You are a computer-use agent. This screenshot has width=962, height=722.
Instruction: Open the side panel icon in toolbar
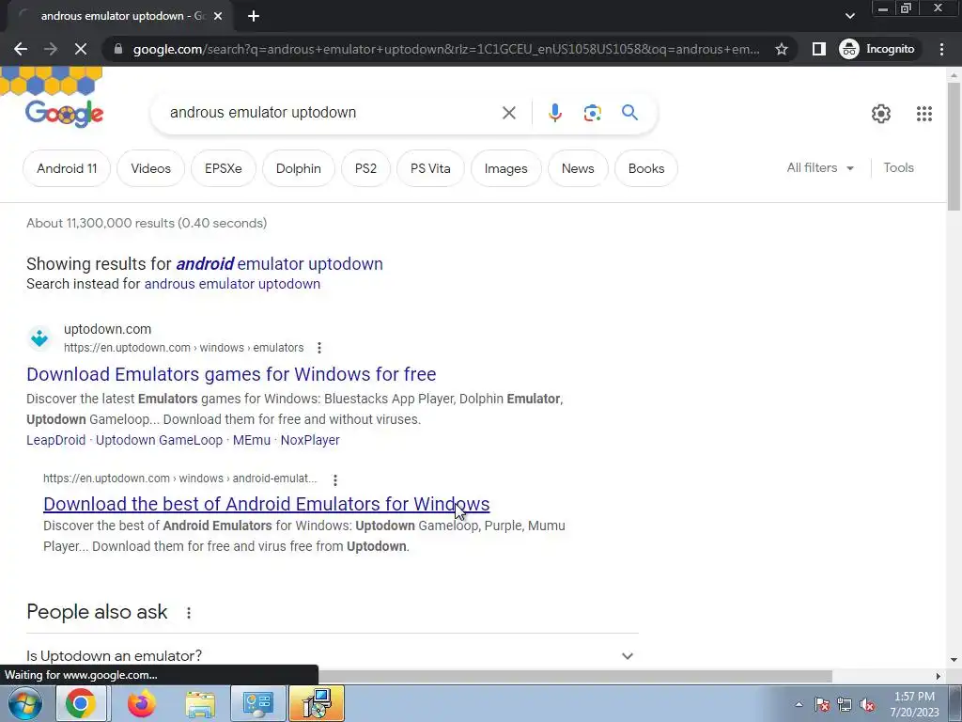click(x=818, y=49)
